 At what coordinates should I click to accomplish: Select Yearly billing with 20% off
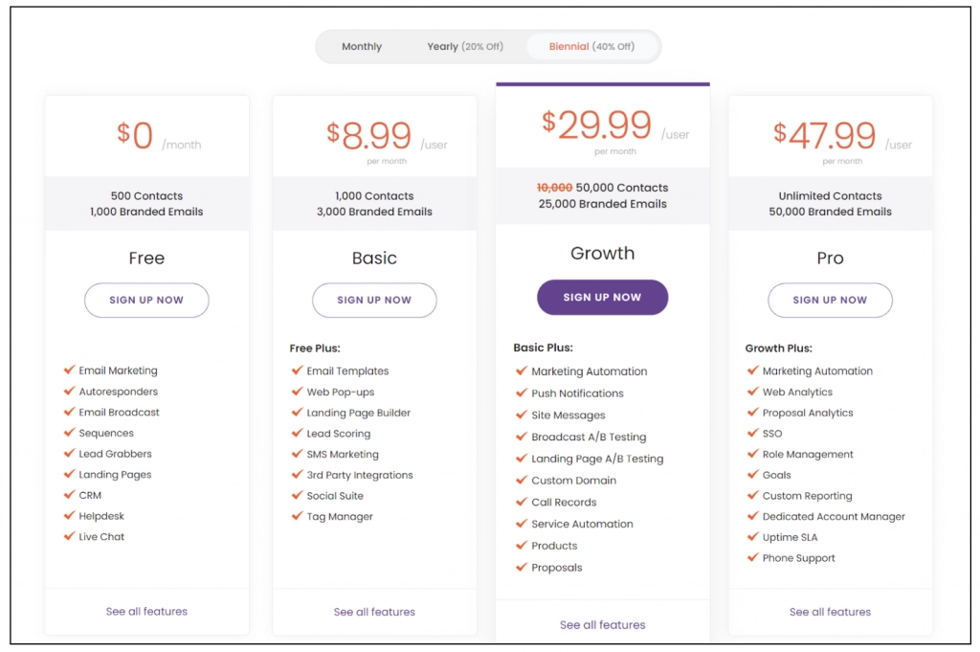click(464, 47)
